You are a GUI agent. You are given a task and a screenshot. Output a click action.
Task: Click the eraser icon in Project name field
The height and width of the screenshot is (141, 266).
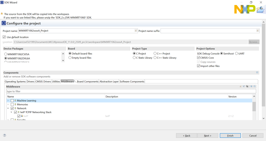(136, 31)
